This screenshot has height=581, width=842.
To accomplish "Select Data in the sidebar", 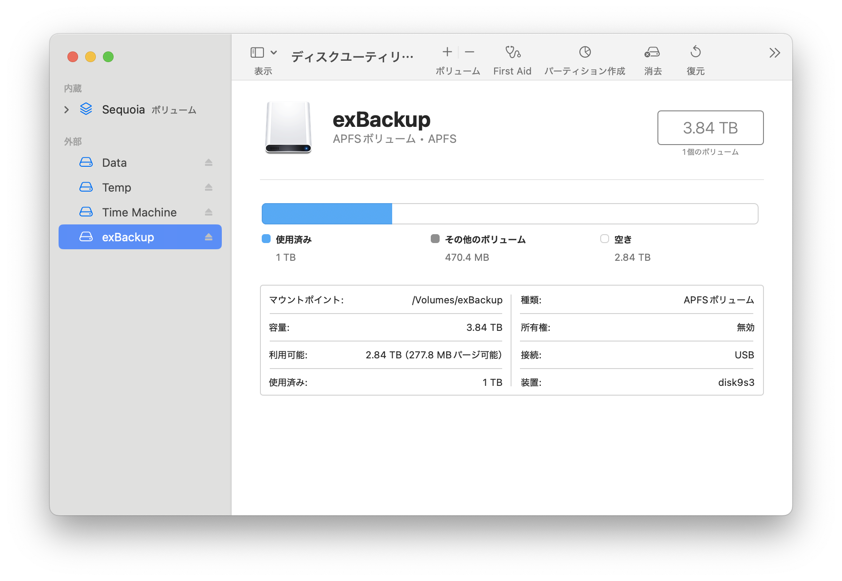I will 114,163.
